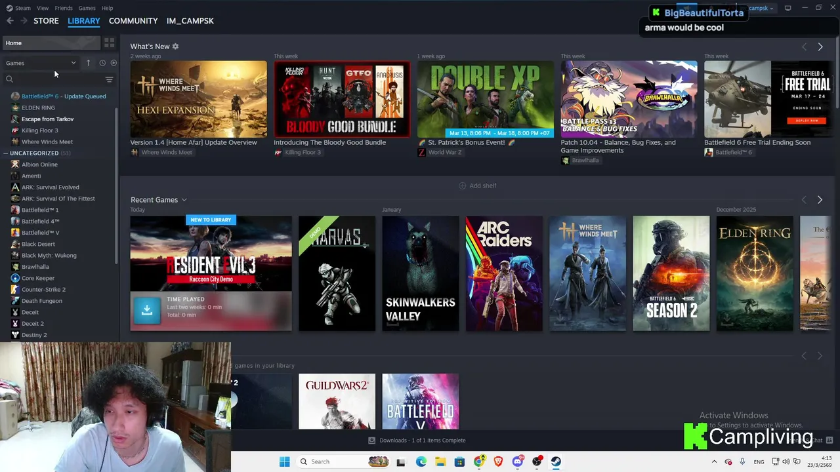Open Microsoft Store from the taskbar
Image resolution: width=840 pixels, height=472 pixels.
click(459, 462)
